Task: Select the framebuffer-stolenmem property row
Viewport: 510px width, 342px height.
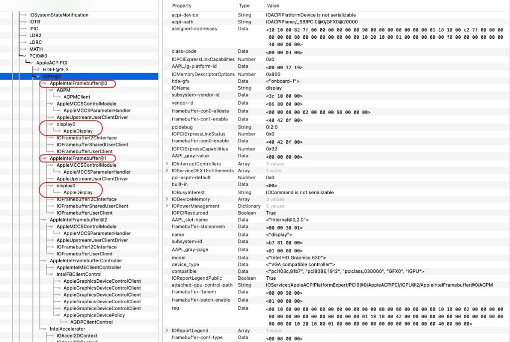Action: (x=336, y=227)
